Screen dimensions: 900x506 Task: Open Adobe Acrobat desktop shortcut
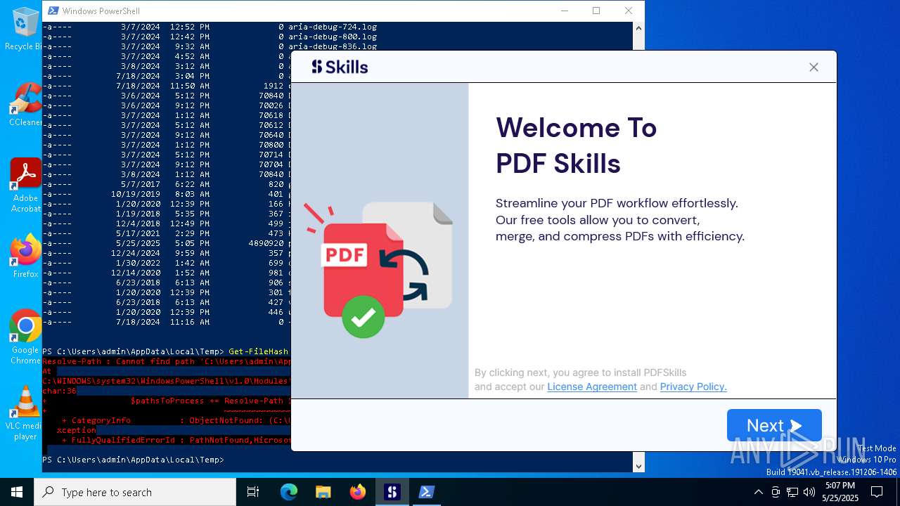25,186
